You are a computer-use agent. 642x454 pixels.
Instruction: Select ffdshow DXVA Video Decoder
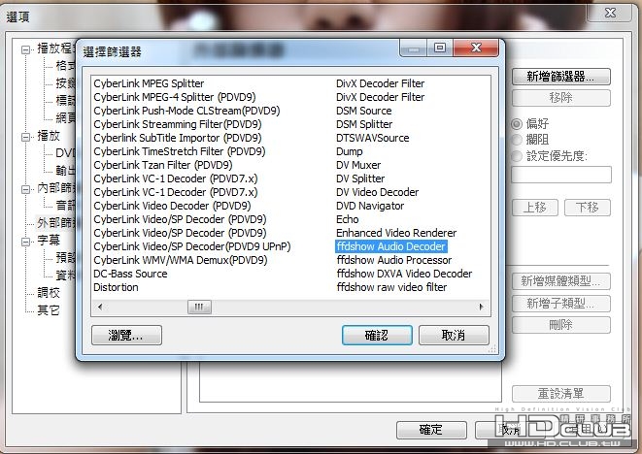(x=404, y=274)
